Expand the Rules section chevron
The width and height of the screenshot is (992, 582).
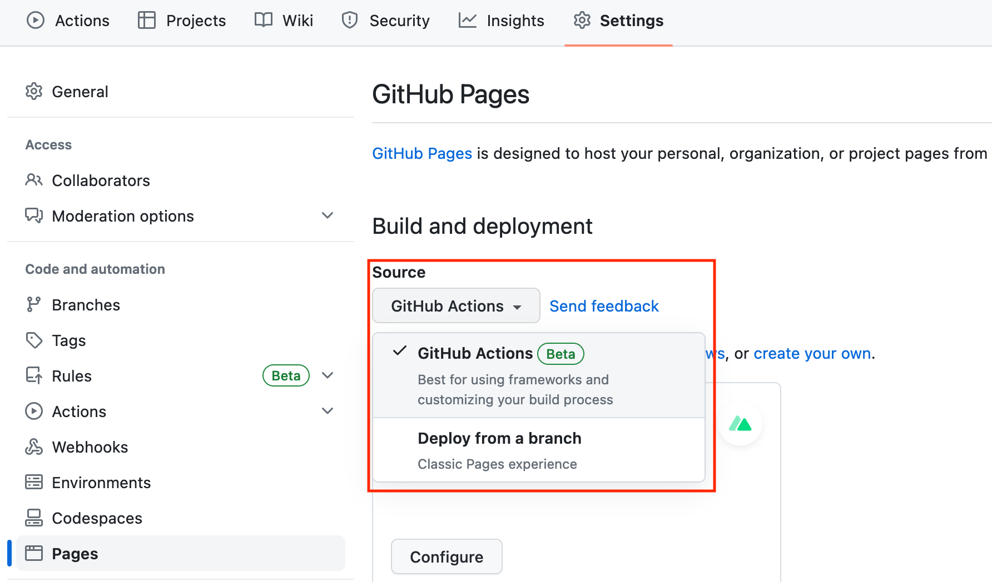click(328, 375)
